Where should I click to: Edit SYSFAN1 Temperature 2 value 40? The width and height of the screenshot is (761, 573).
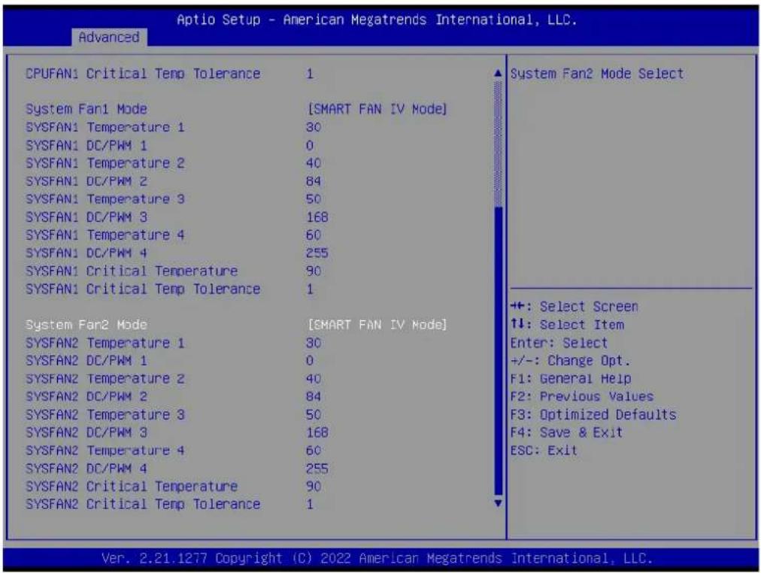(314, 163)
